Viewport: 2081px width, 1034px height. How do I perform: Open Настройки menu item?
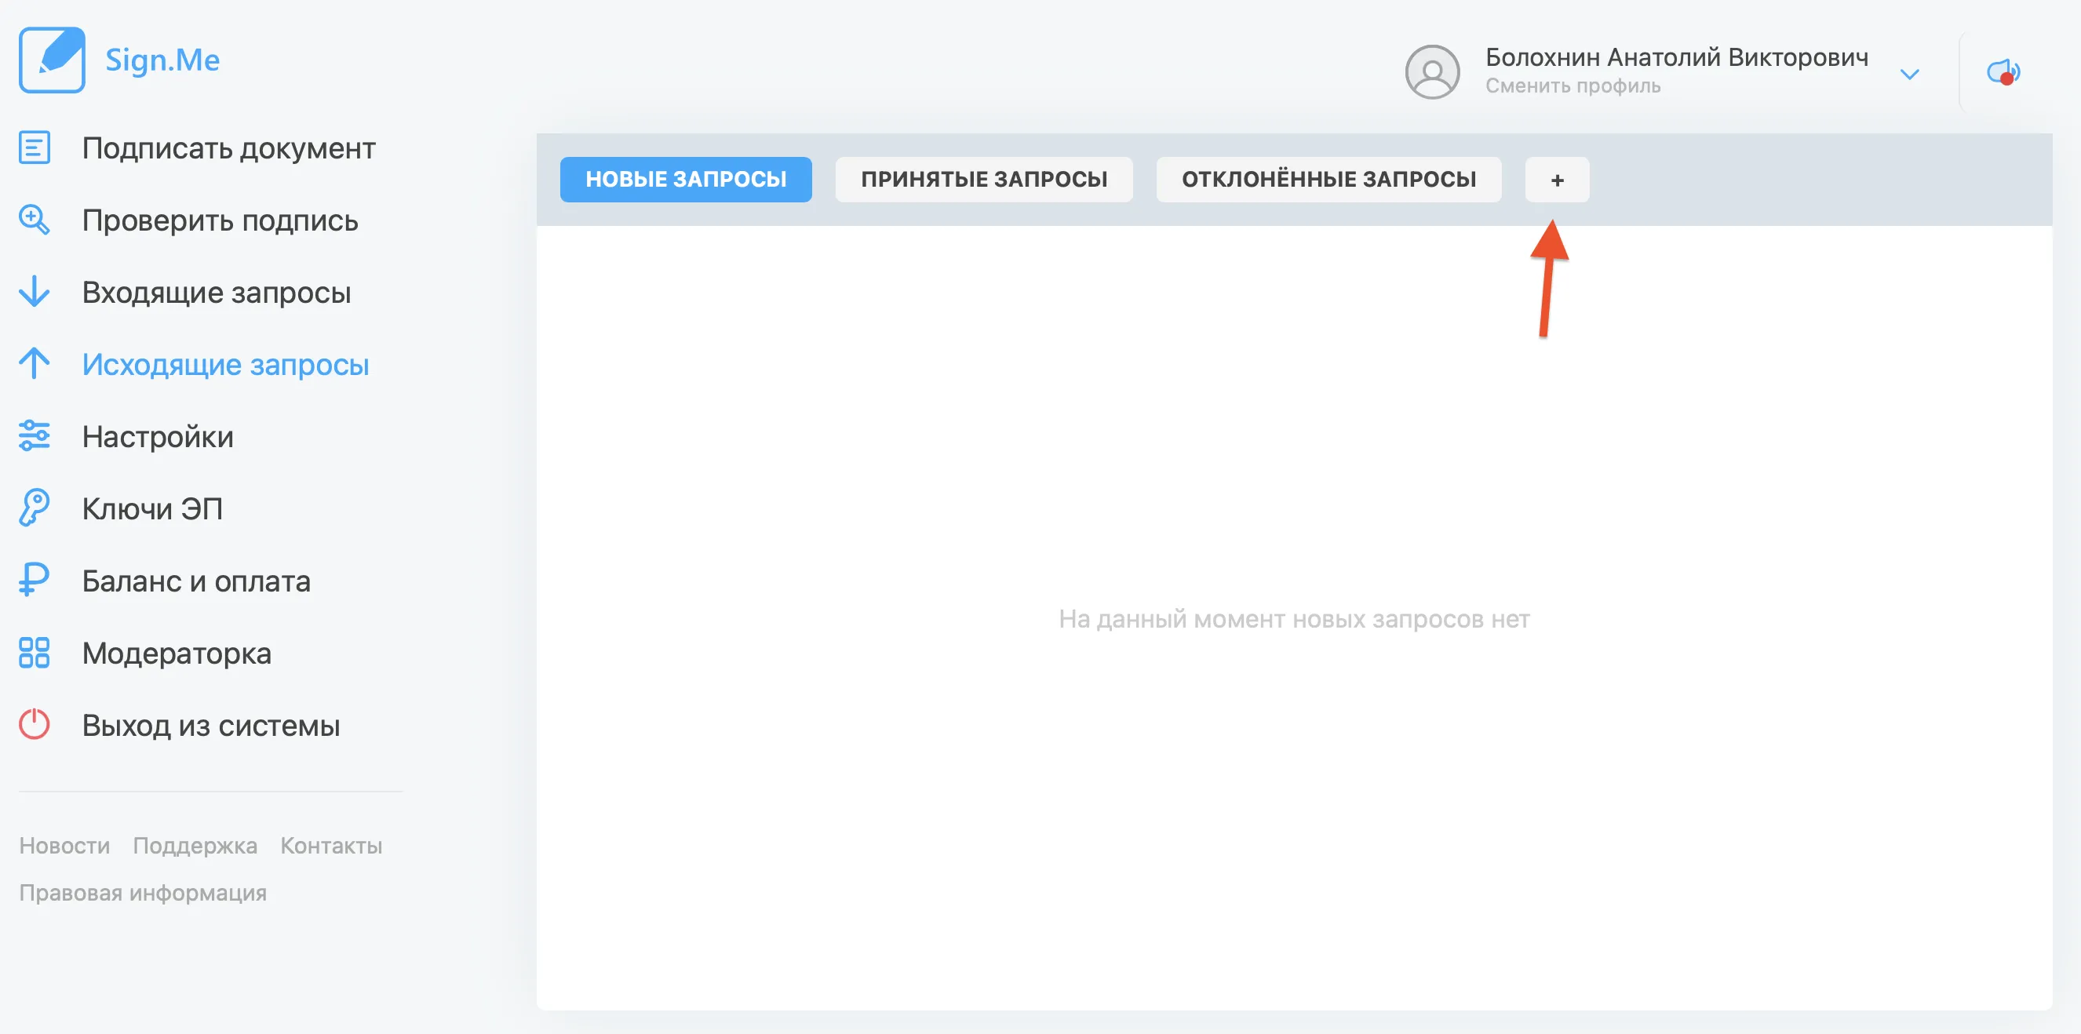coord(158,437)
